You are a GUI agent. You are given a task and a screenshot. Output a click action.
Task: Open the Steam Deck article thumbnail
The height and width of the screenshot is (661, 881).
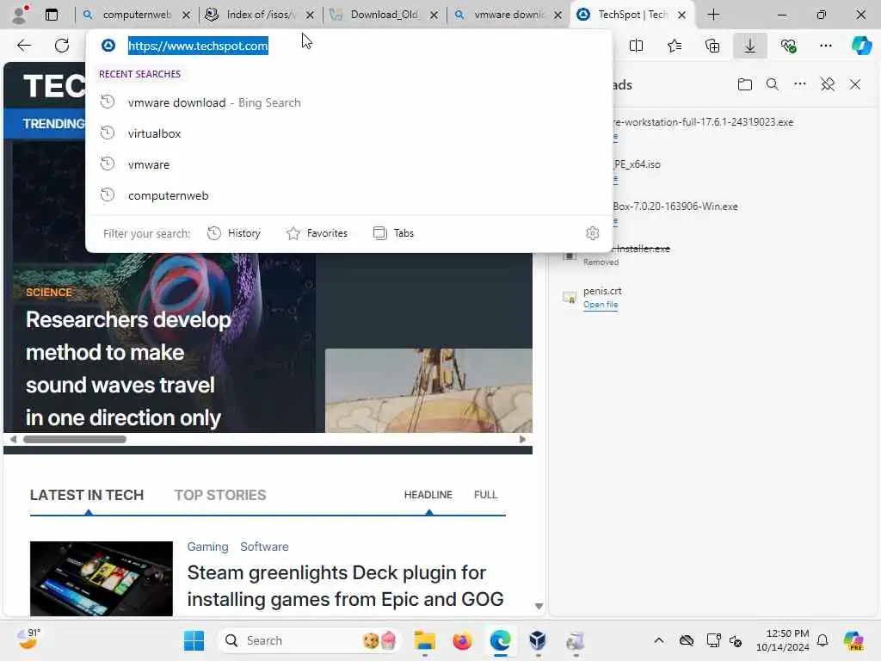[102, 578]
